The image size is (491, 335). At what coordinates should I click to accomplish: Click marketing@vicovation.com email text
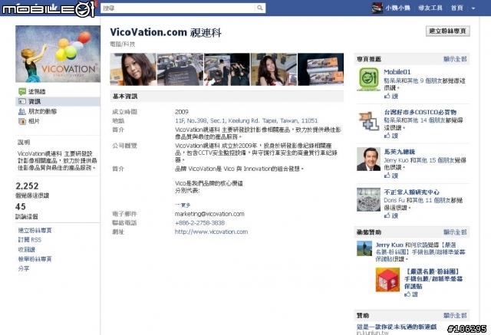pos(209,214)
